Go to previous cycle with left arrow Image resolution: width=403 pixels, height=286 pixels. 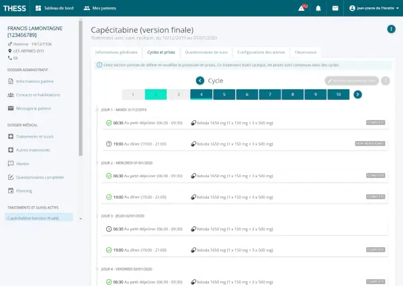pyautogui.click(x=200, y=81)
